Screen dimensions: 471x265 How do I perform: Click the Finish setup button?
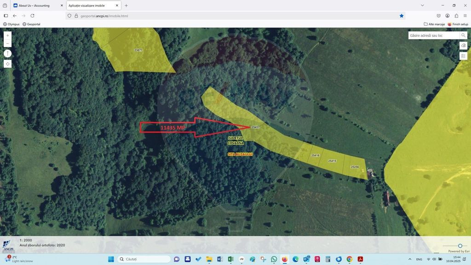click(x=458, y=24)
